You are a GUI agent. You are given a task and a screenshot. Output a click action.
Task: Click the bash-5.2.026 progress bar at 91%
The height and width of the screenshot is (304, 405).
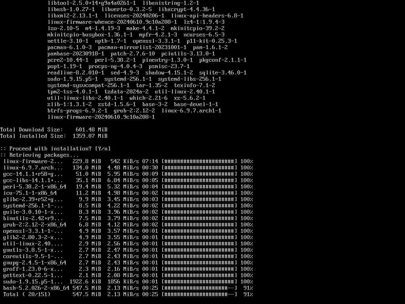[199, 288]
